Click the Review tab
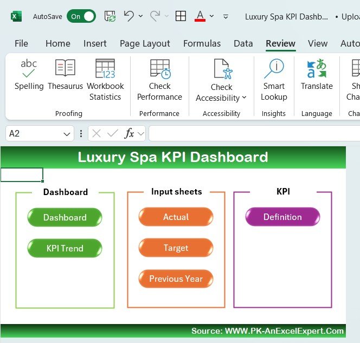This screenshot has height=343, width=360. point(280,43)
